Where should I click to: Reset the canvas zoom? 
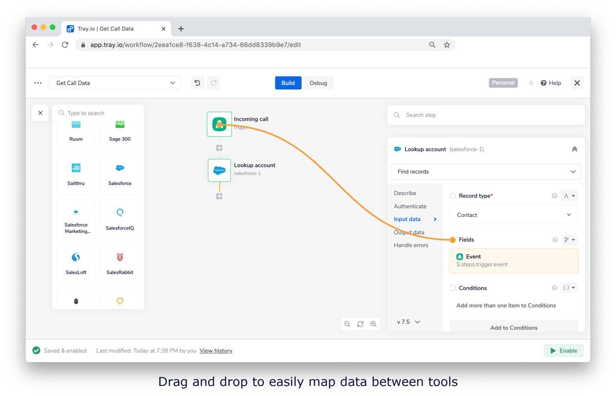360,324
